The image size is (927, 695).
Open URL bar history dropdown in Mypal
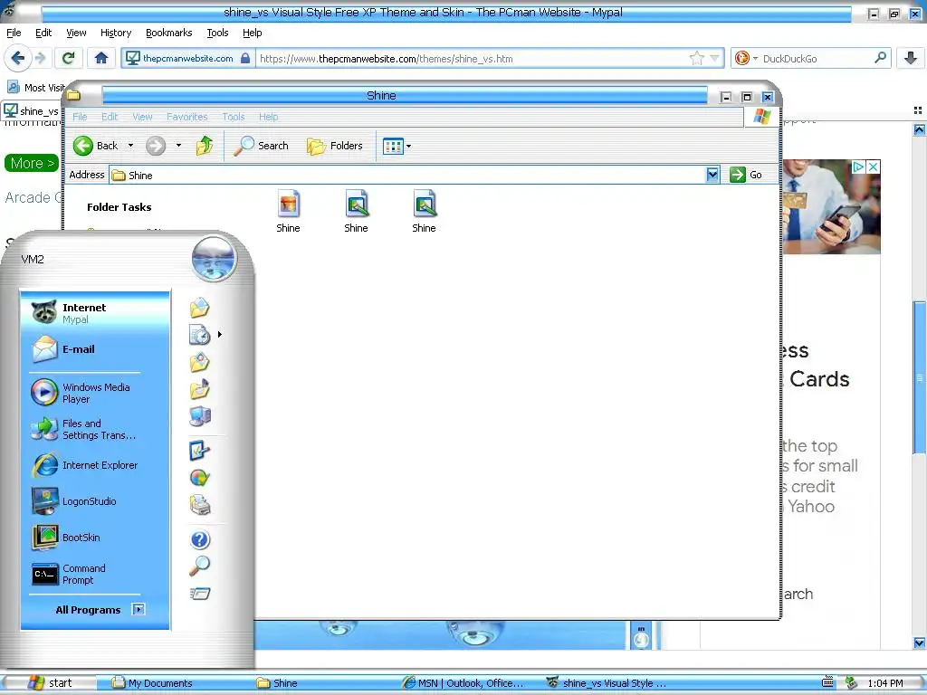point(715,59)
